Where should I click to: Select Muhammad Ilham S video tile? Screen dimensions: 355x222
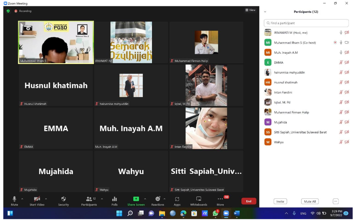(x=56, y=42)
